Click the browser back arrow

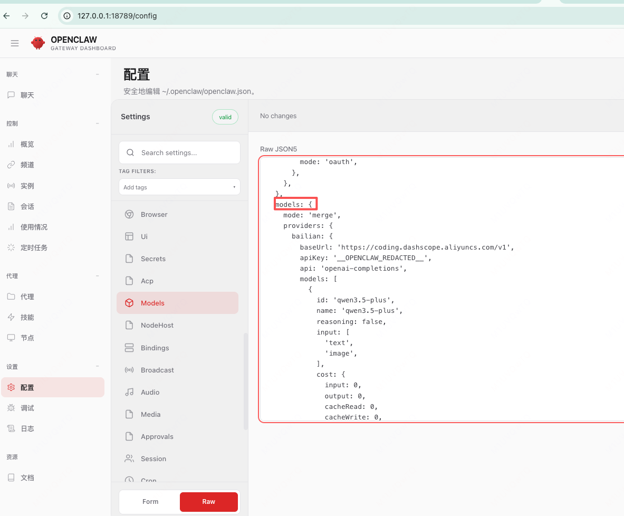tap(7, 16)
